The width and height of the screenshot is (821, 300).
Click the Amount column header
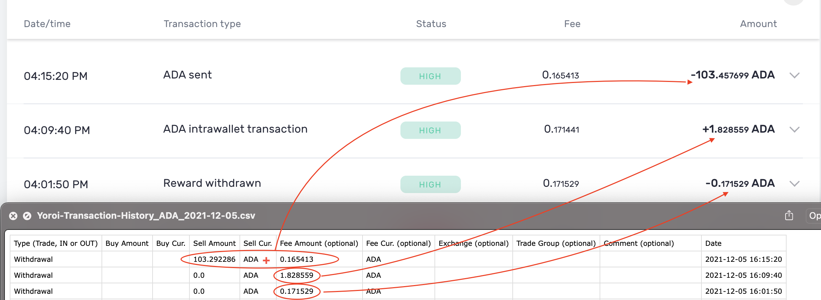[x=758, y=24]
